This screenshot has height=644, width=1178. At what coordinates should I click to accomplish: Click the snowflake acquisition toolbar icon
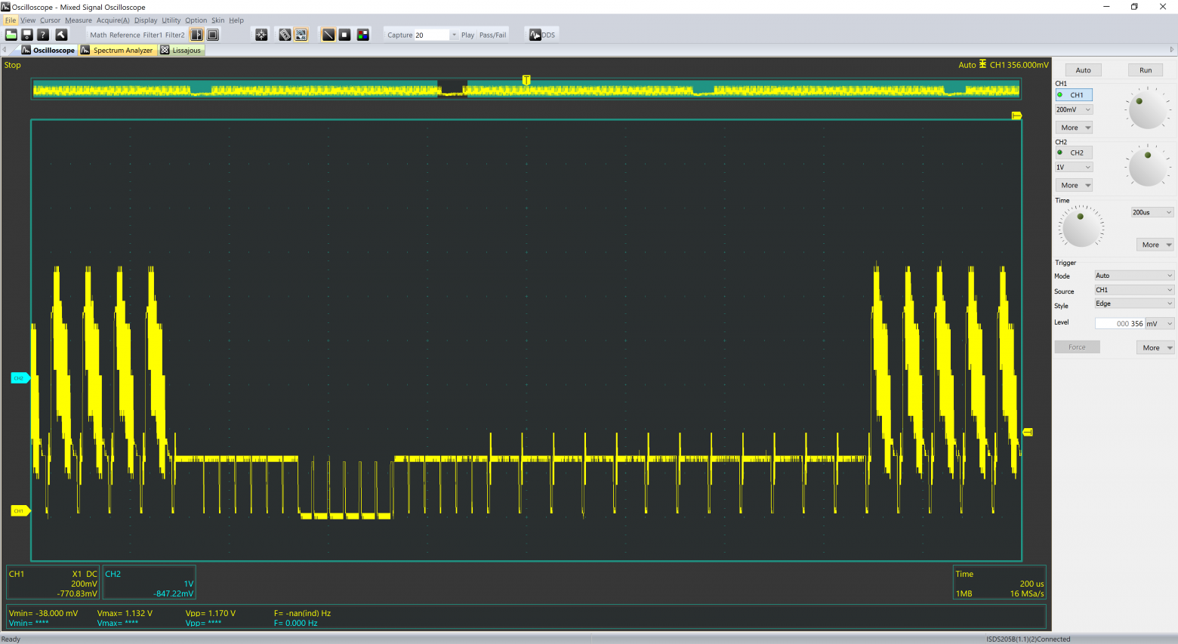261,34
